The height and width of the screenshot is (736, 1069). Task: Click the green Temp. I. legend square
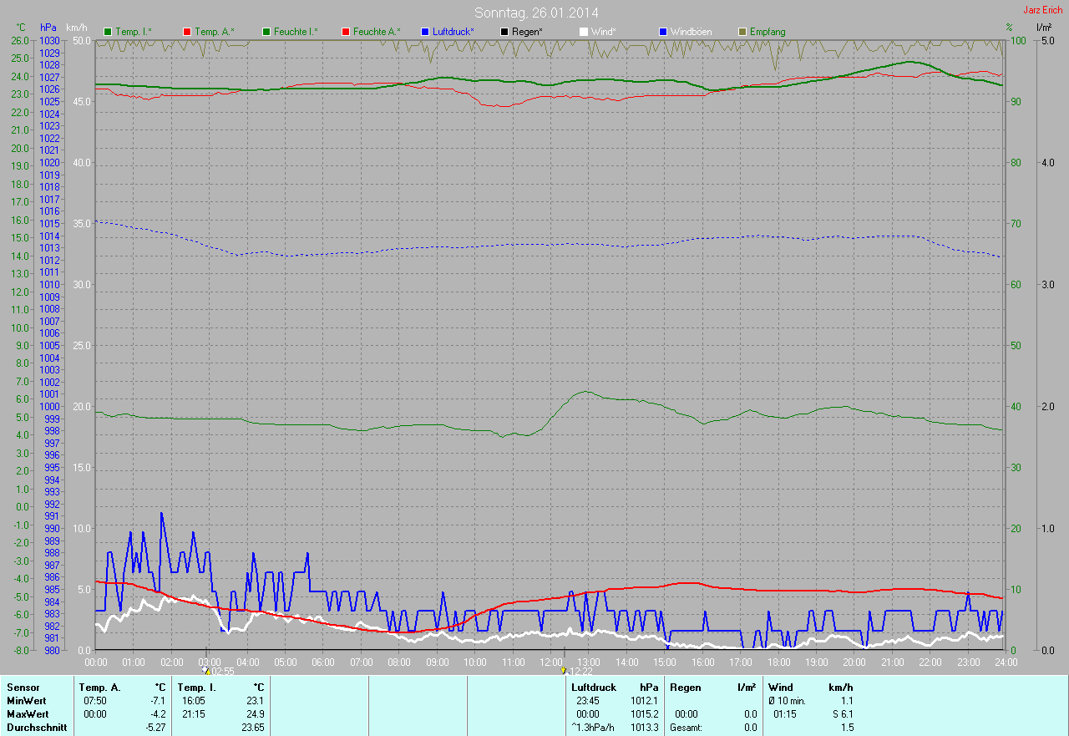click(x=108, y=32)
